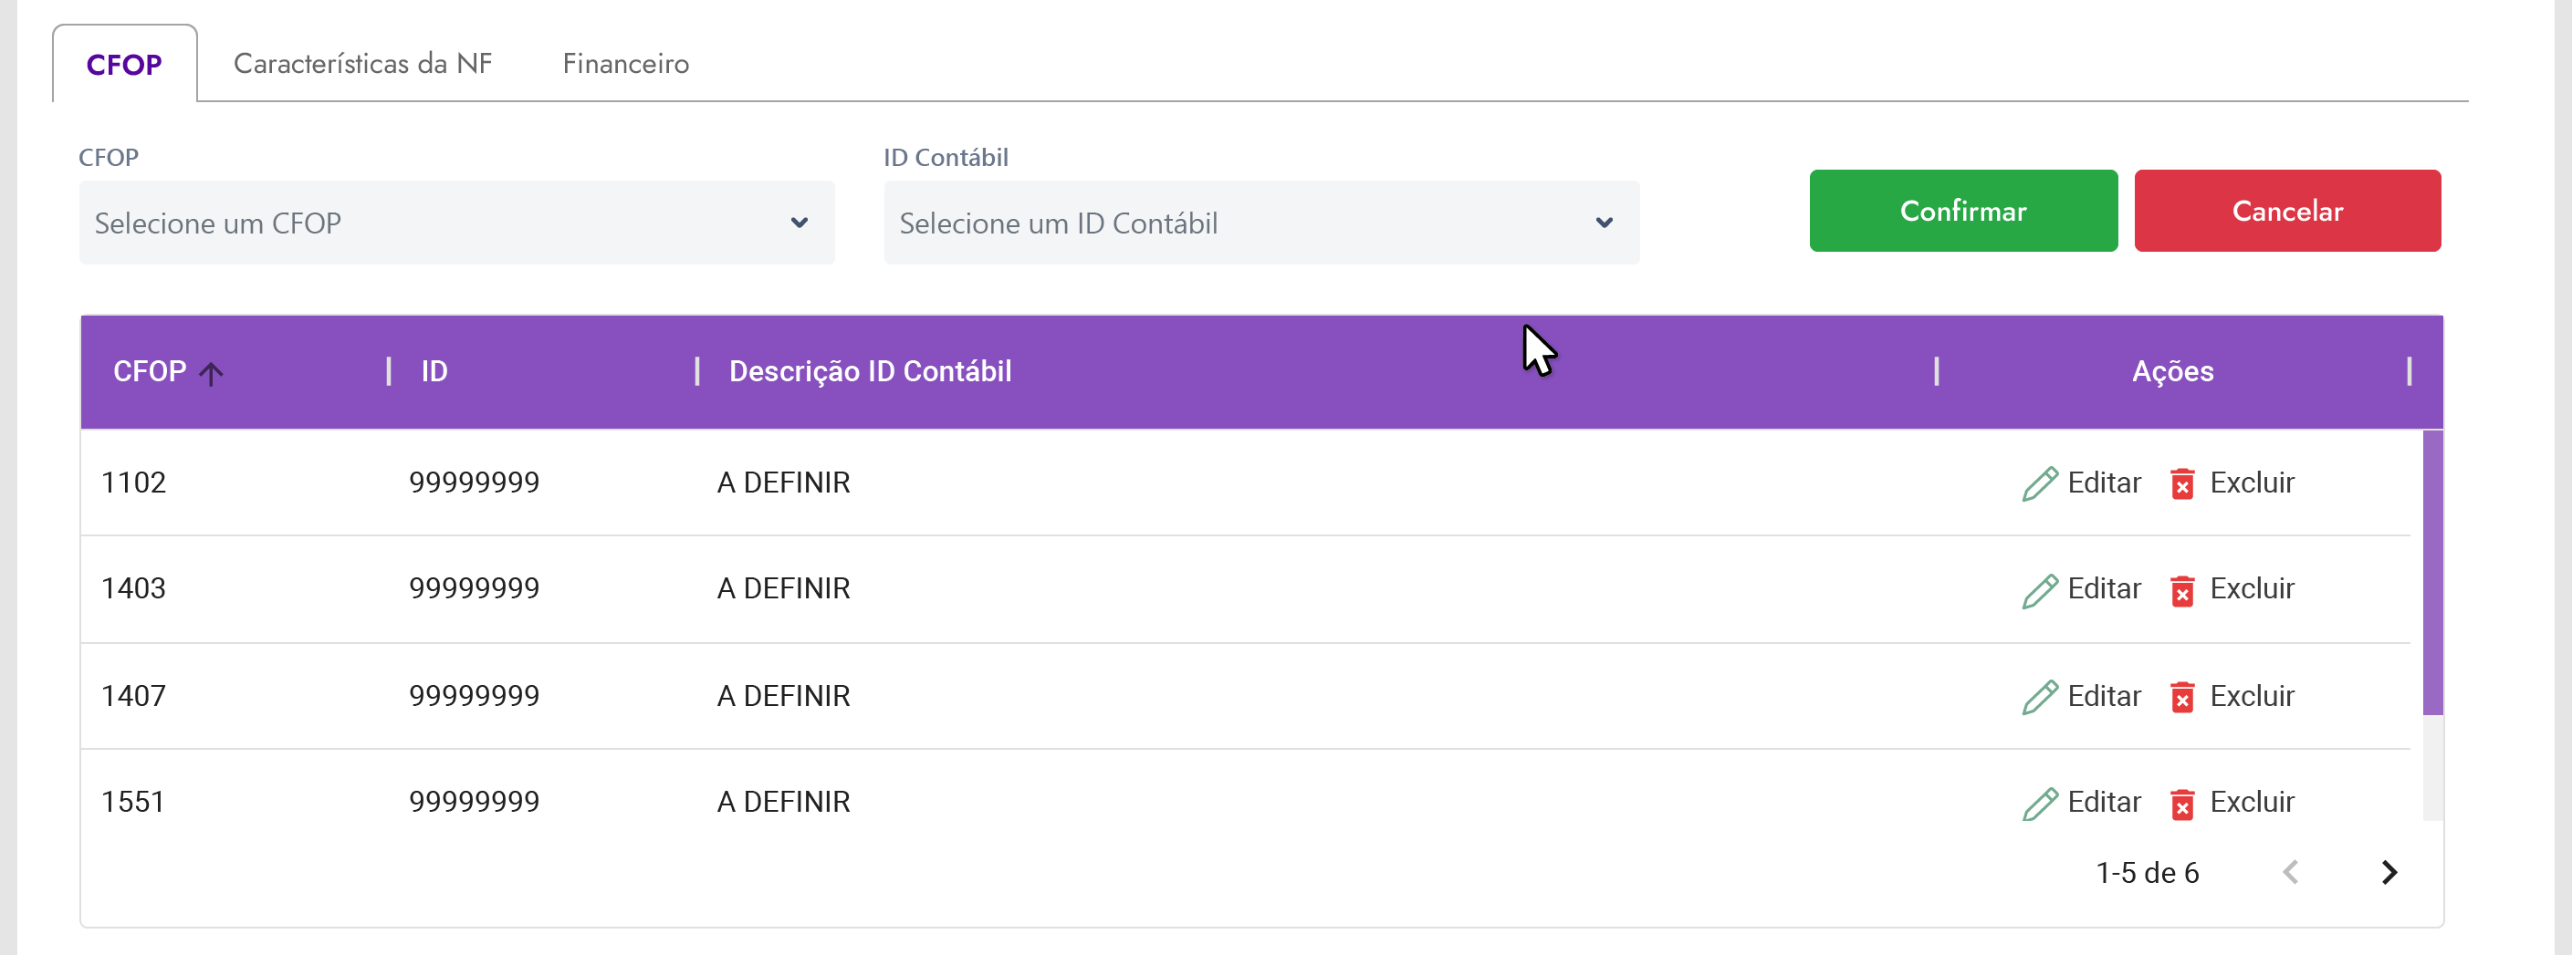The image size is (2572, 955).
Task: Click the pencil edit icon for CFOP 1403
Action: pyautogui.click(x=2040, y=590)
